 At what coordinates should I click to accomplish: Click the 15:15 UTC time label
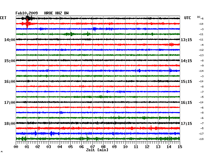(x=186, y=82)
